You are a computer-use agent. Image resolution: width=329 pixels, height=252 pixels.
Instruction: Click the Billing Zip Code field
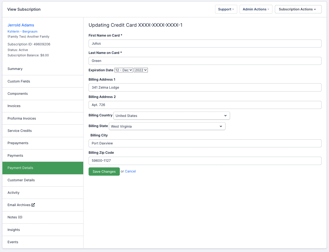tap(205, 161)
